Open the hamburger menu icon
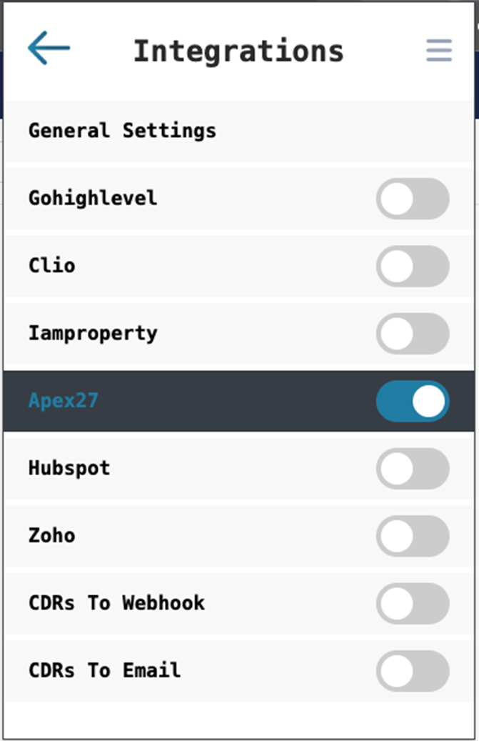 click(439, 50)
